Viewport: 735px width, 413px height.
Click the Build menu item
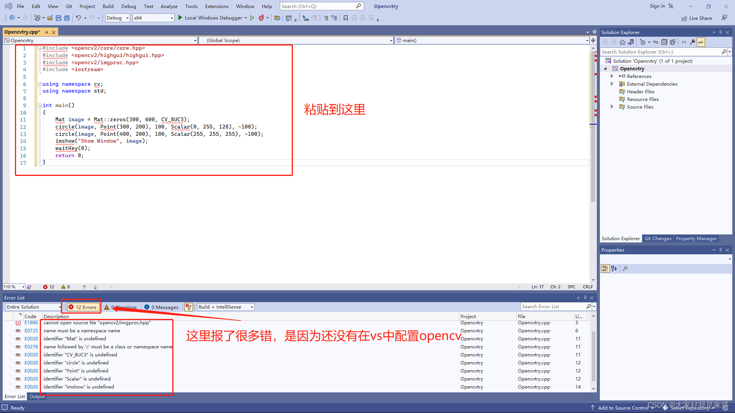tap(108, 6)
